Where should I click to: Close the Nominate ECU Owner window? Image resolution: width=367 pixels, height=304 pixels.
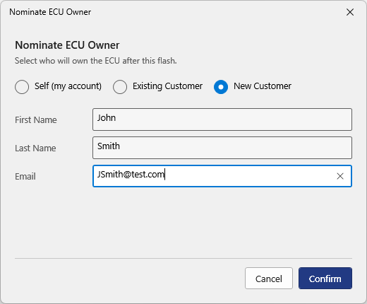[x=350, y=12]
